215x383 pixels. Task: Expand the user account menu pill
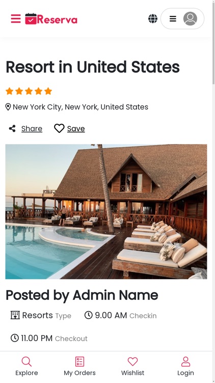(182, 18)
